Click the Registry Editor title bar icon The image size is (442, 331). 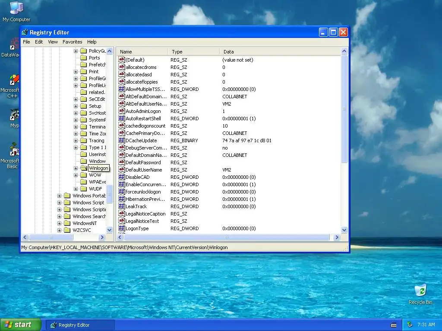(x=25, y=32)
